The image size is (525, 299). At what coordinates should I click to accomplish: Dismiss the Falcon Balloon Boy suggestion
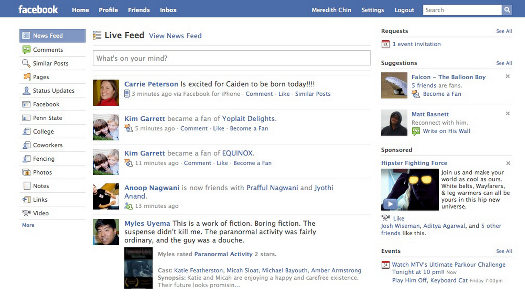(508, 77)
